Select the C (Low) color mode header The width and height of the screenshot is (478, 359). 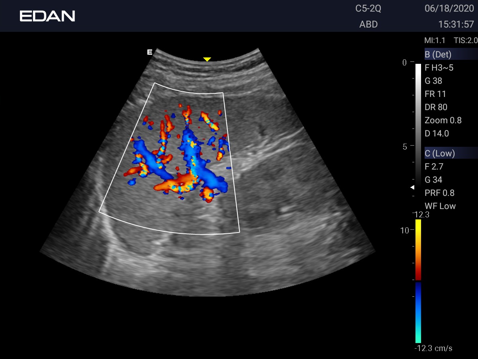[x=440, y=153]
